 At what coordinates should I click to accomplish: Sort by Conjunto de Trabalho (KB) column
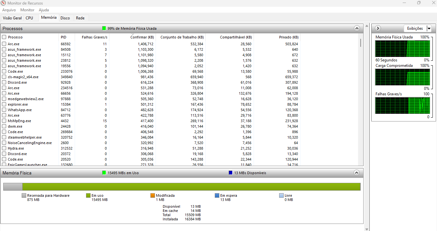(180, 37)
